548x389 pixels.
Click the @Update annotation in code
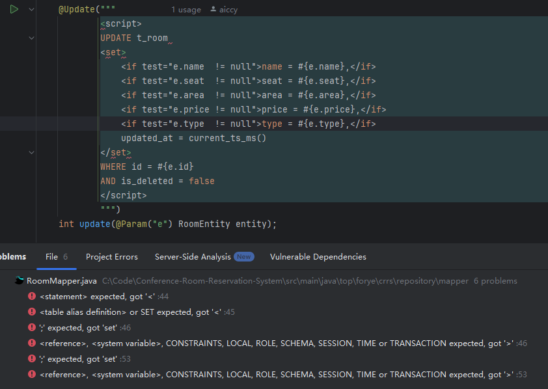[77, 9]
